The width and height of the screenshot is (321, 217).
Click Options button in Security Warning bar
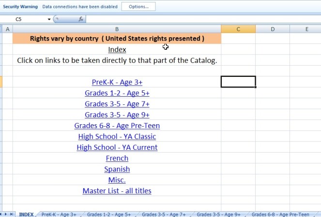tap(138, 6)
